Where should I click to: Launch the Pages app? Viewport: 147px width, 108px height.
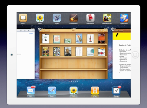pos(57,18)
